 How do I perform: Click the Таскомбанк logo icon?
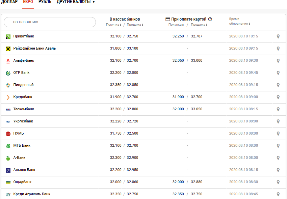tap(8, 110)
